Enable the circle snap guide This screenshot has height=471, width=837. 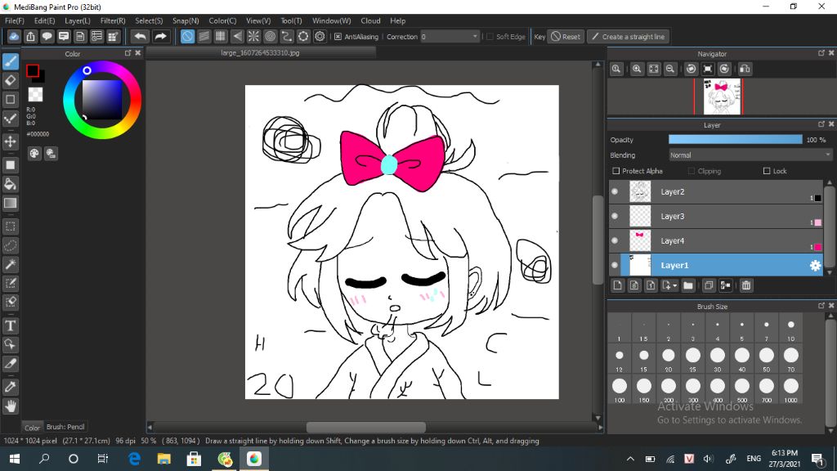tap(270, 36)
